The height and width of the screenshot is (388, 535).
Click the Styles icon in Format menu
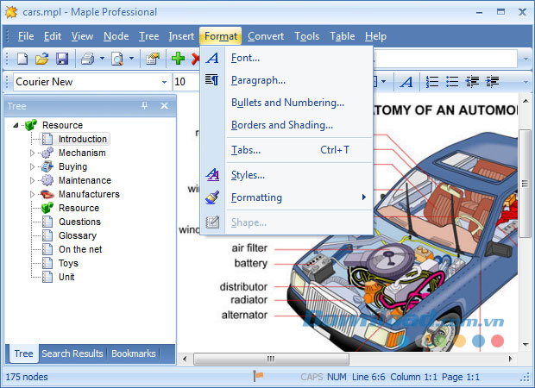pyautogui.click(x=212, y=174)
